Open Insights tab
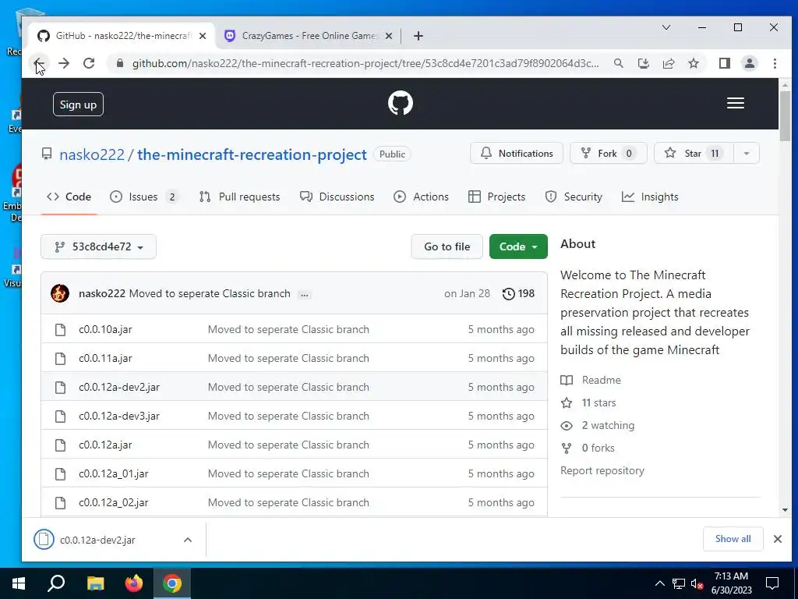 click(650, 197)
